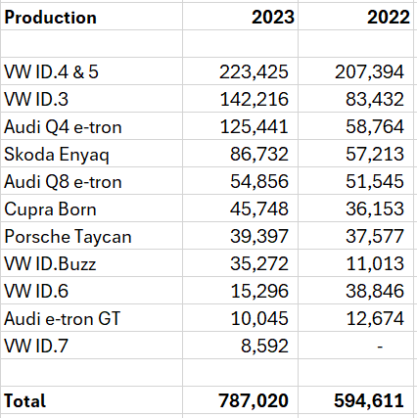Viewport: 417px width, 418px height.
Task: Select cell with value 39,397
Action: click(240, 236)
